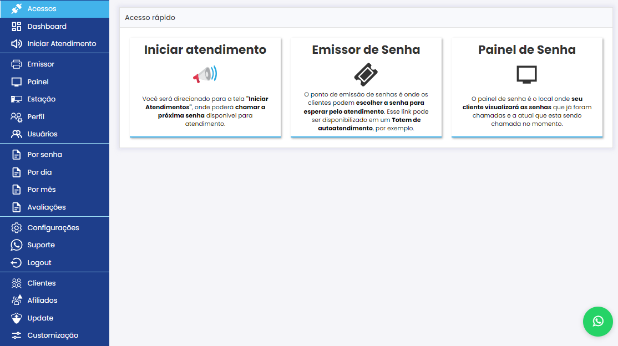The image size is (618, 346).
Task: Go to Estação in the sidebar
Action: (x=41, y=99)
